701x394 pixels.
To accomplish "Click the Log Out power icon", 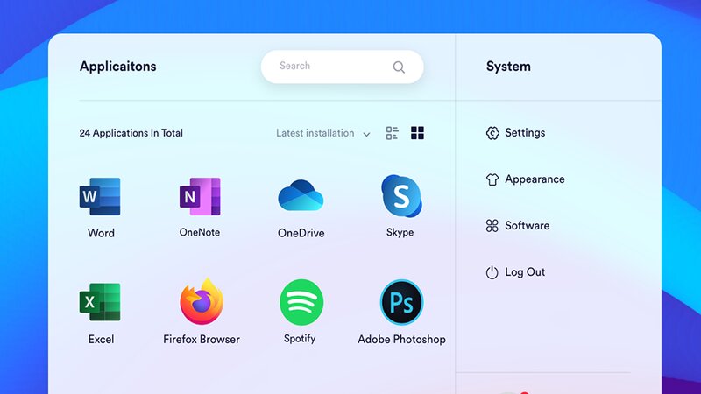I will click(x=492, y=272).
